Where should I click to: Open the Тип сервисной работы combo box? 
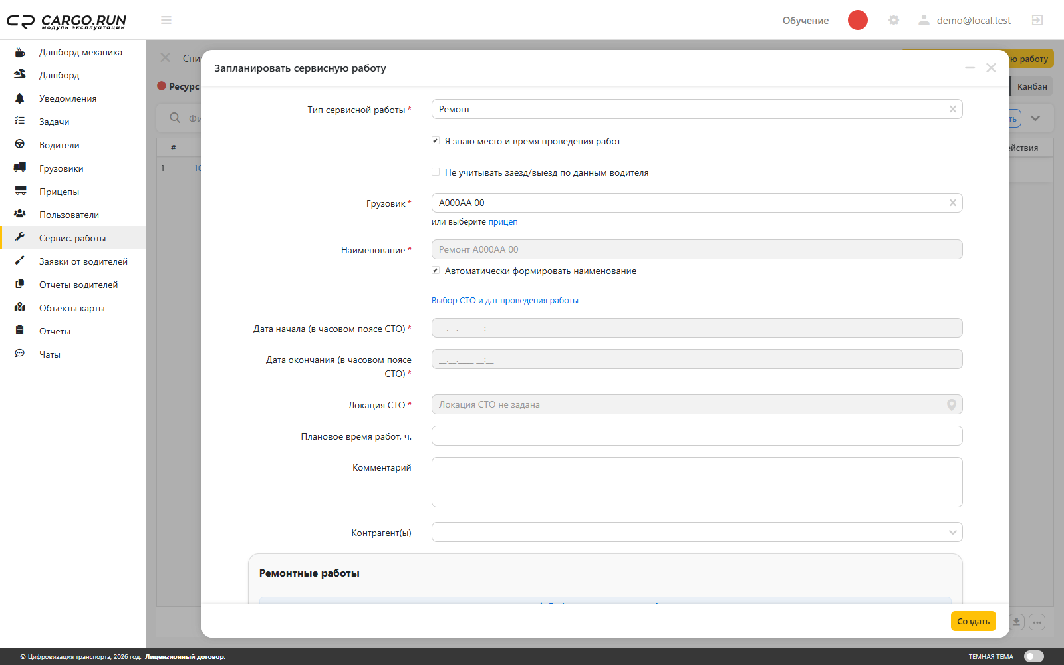click(697, 109)
